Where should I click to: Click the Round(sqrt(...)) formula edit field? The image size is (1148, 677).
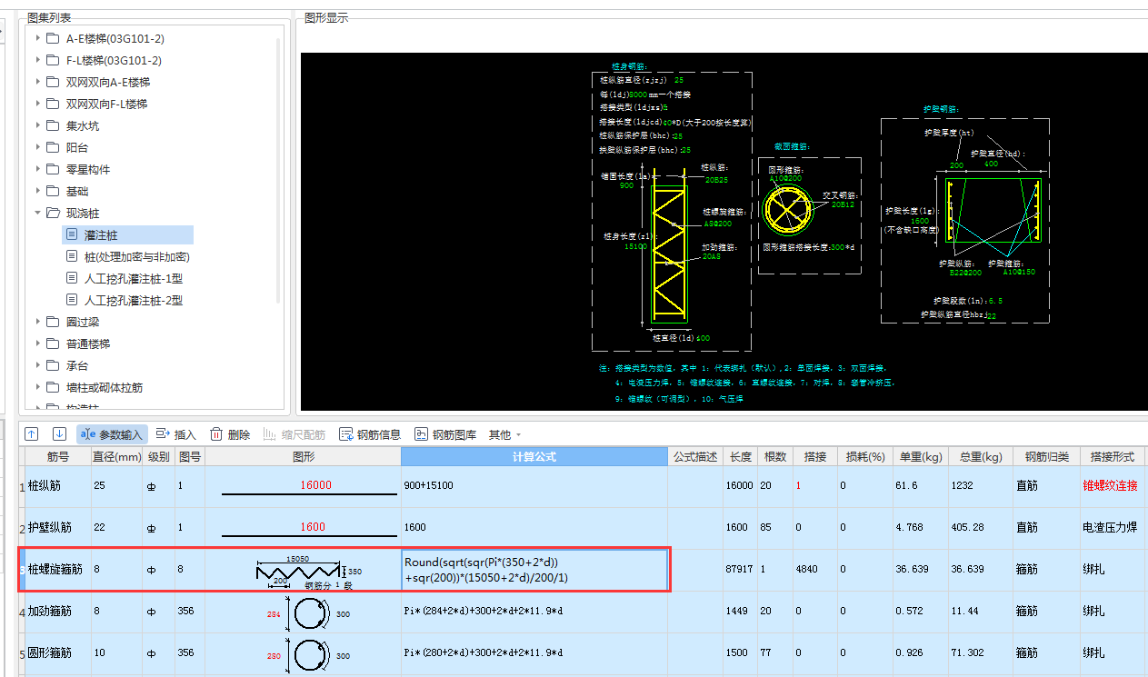coord(534,570)
